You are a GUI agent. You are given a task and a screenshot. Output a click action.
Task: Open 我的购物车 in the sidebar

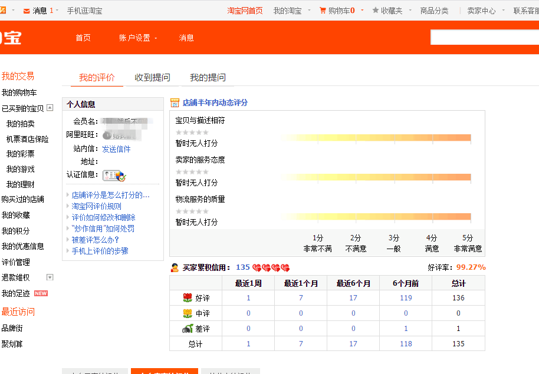tap(19, 92)
